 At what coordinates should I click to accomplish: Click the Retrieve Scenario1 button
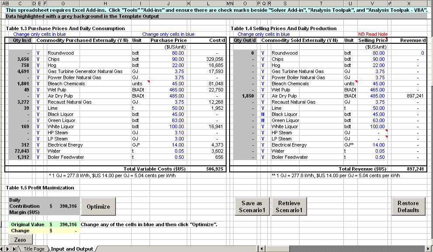289,206
